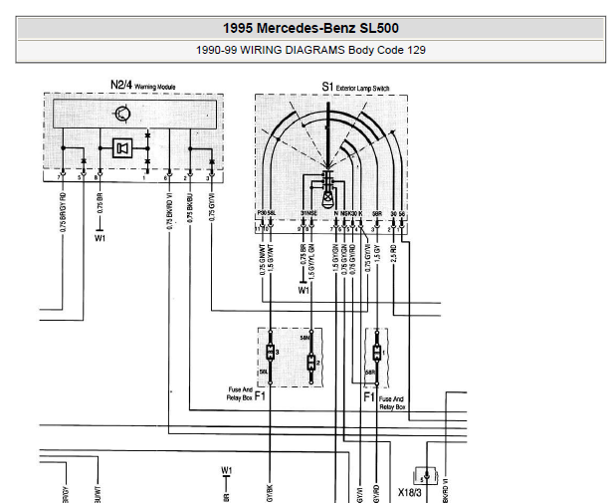The image size is (614, 503).
Task: Click fuse 3 symbol in F1 box
Action: pyautogui.click(x=271, y=352)
